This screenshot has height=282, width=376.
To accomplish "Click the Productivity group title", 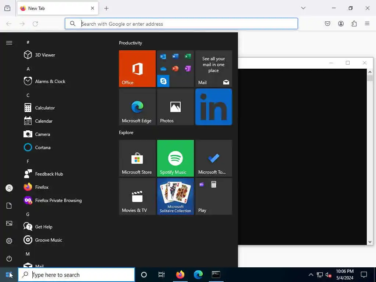I will point(130,43).
